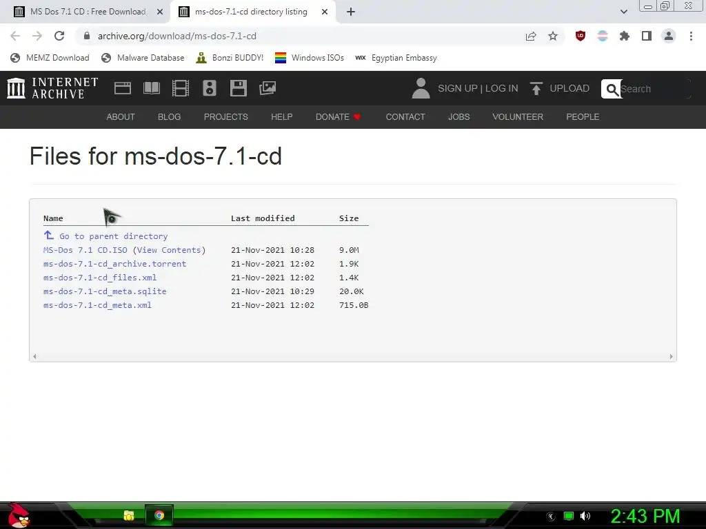Open the JOBS menu item
Viewport: 706px width, 529px height.
458,117
